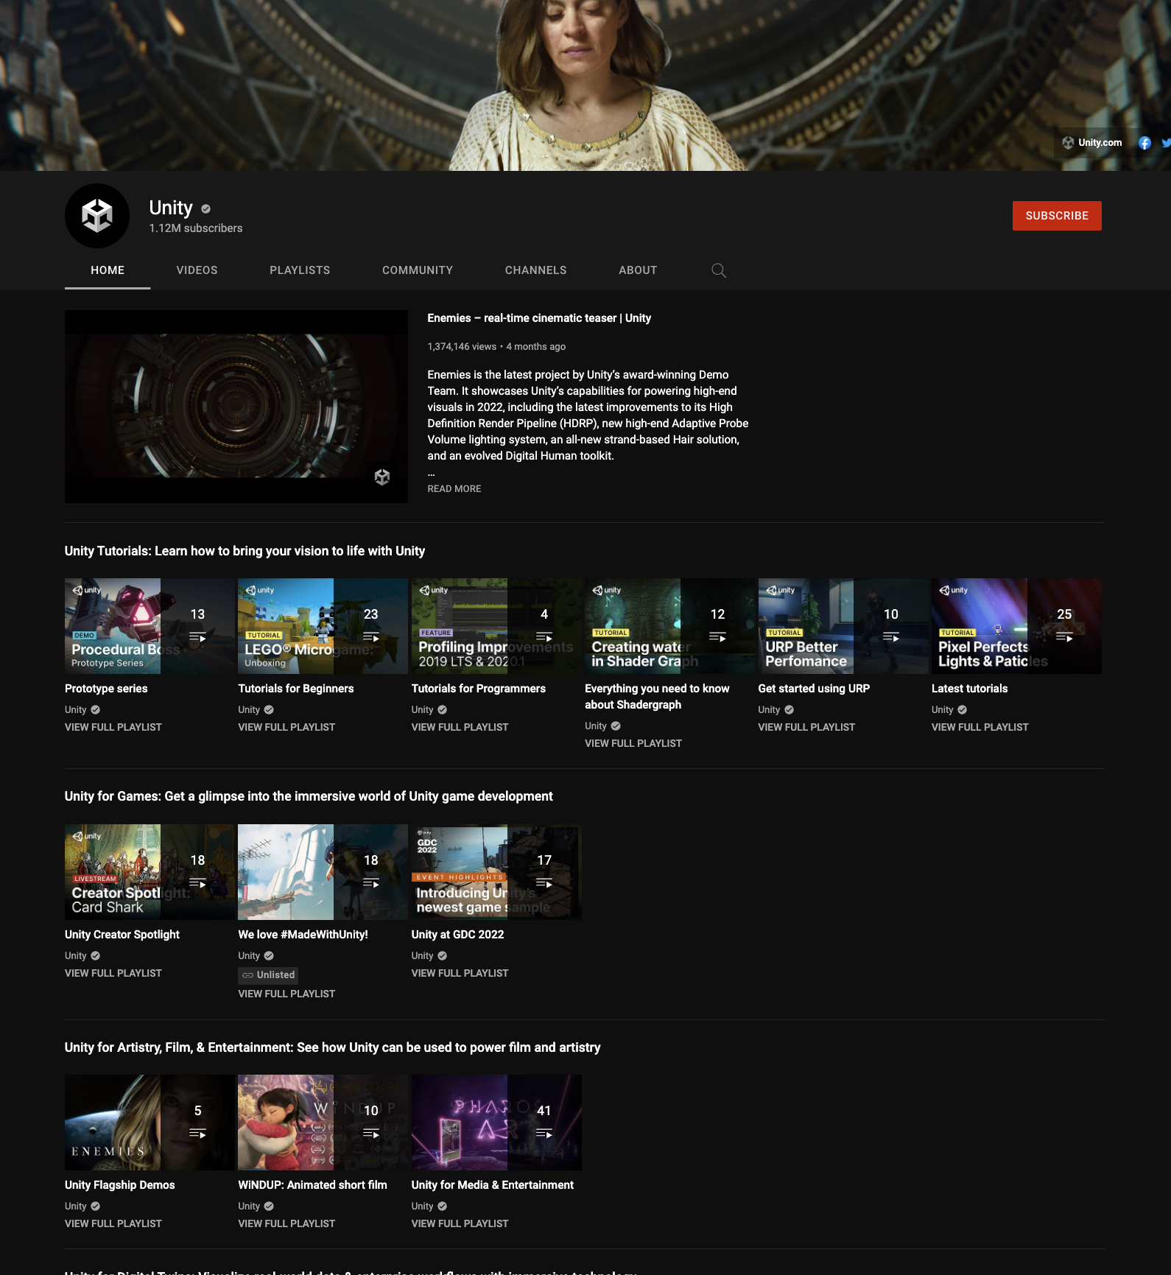Open 'Everything you need to know about Shadergraph' title

click(x=657, y=697)
